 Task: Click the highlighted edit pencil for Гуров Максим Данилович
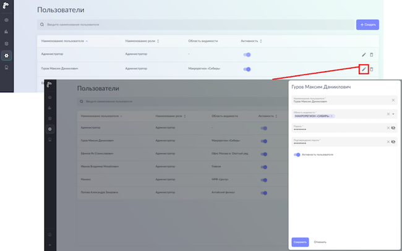(x=364, y=69)
